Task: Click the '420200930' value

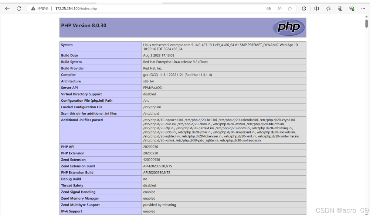Action: (x=152, y=160)
